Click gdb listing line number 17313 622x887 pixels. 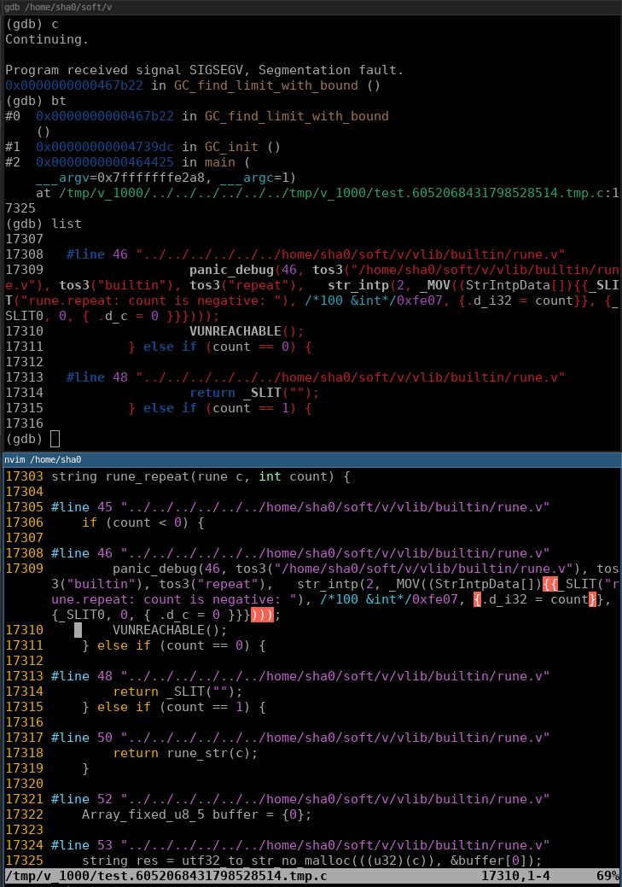[x=24, y=377]
